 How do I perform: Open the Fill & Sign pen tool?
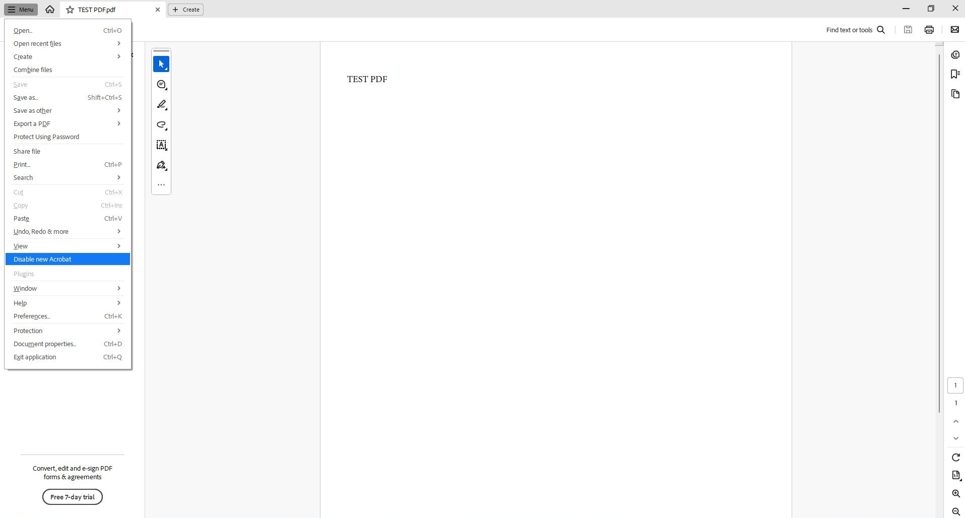161,165
